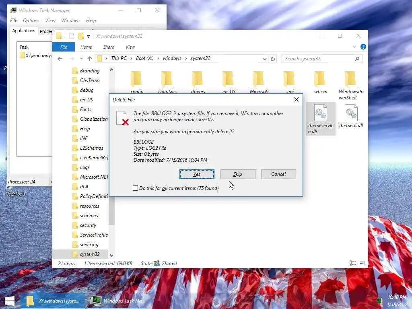
Task: Select the smi folder icon
Action: click(290, 79)
